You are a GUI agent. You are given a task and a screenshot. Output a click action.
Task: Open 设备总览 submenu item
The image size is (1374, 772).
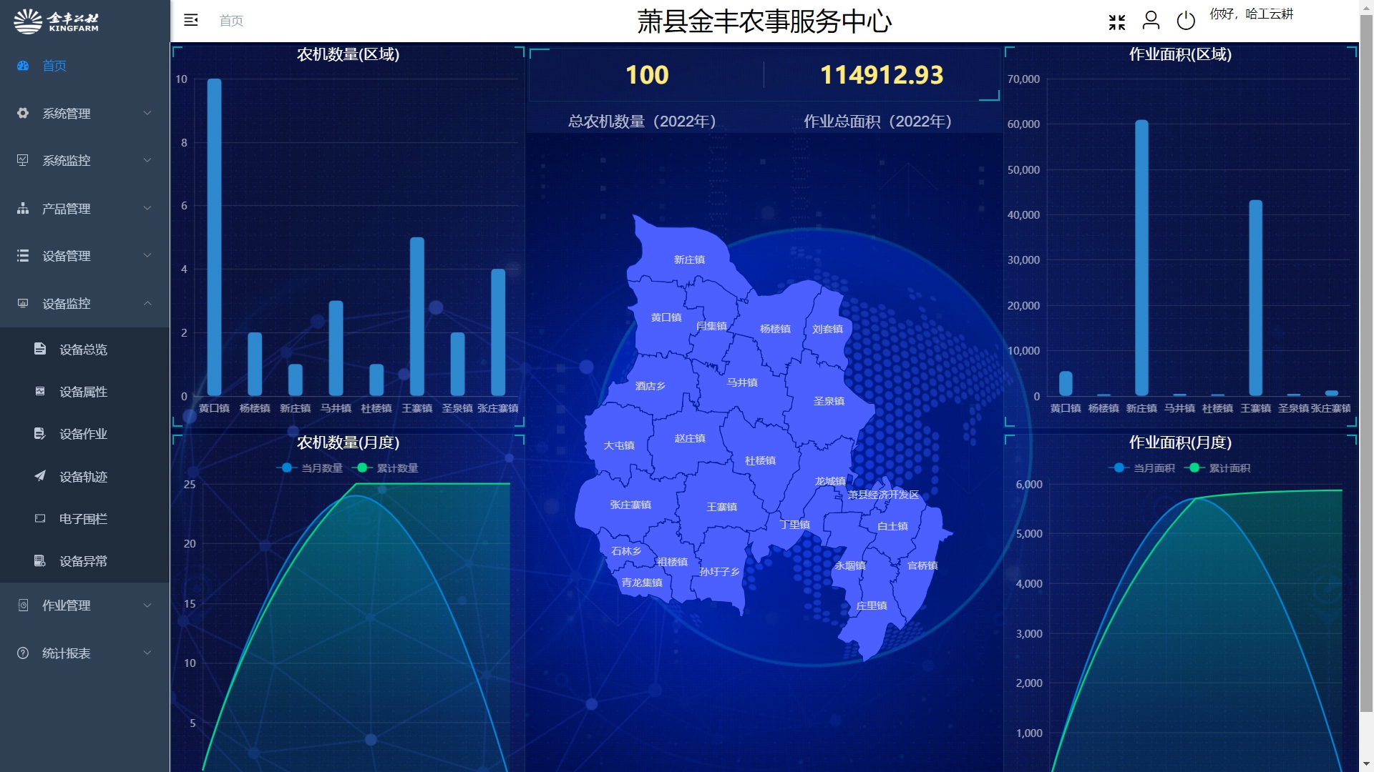pos(85,349)
